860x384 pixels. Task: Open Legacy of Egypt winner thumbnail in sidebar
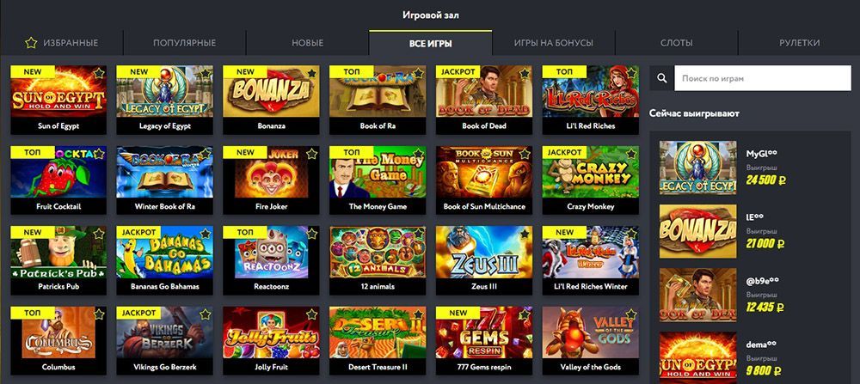pyautogui.click(x=697, y=168)
